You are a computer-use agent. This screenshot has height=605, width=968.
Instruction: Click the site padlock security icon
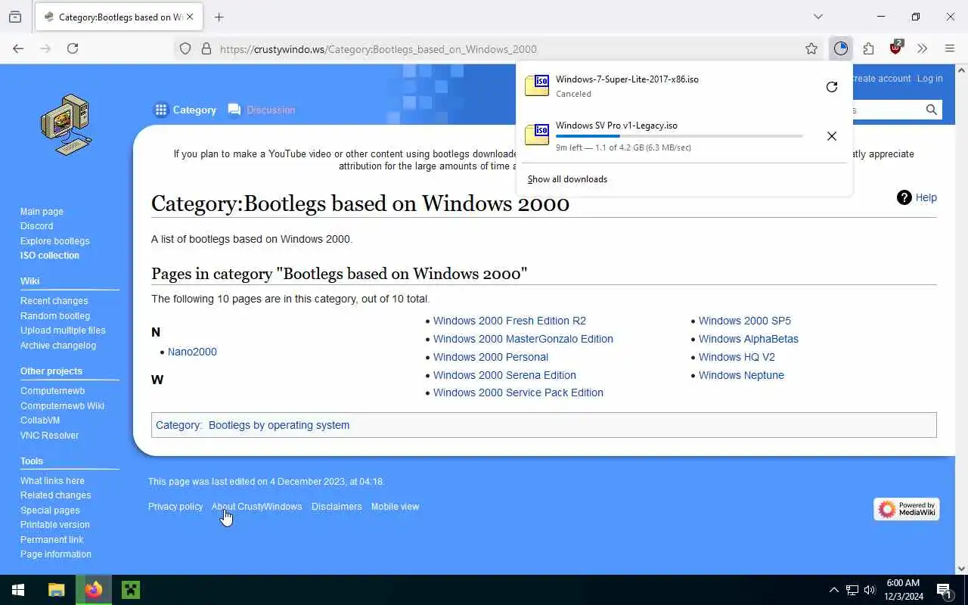[x=206, y=48]
